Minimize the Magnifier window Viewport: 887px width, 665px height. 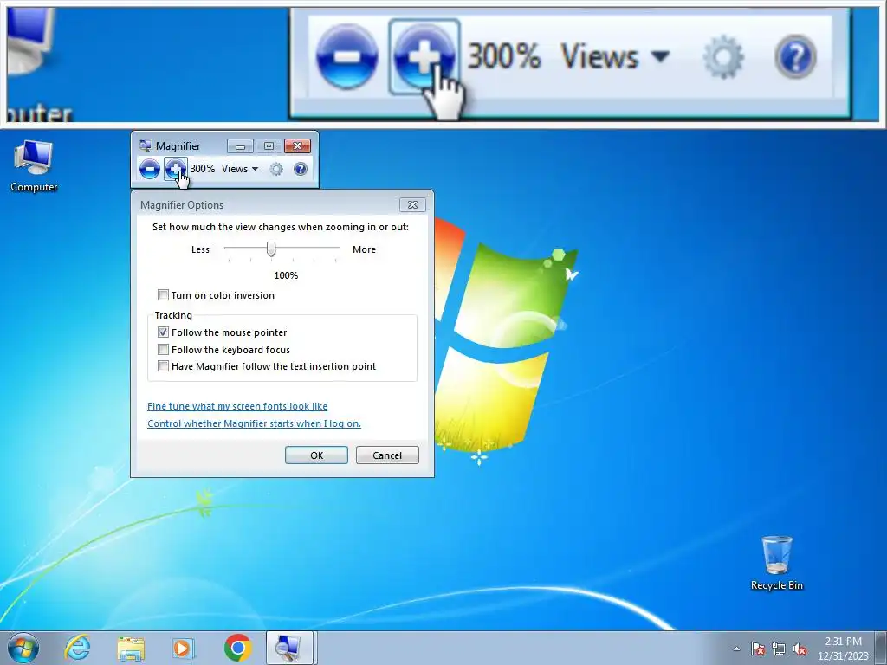(x=240, y=146)
